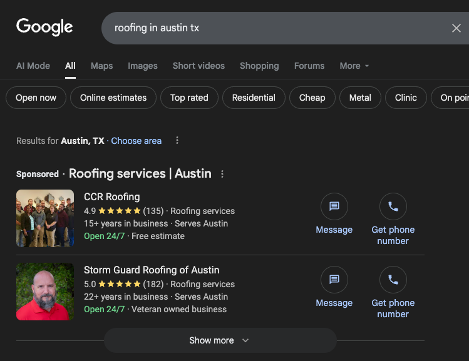Click 22+ years in business text
This screenshot has width=469, height=361.
pyautogui.click(x=126, y=297)
